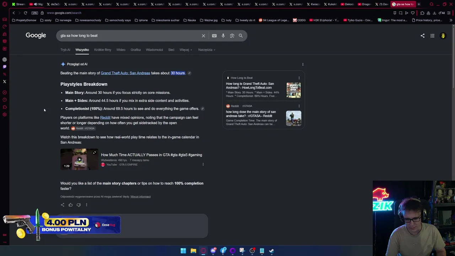
Task: Add page to bookmarks with heart icon
Action: tap(413, 13)
